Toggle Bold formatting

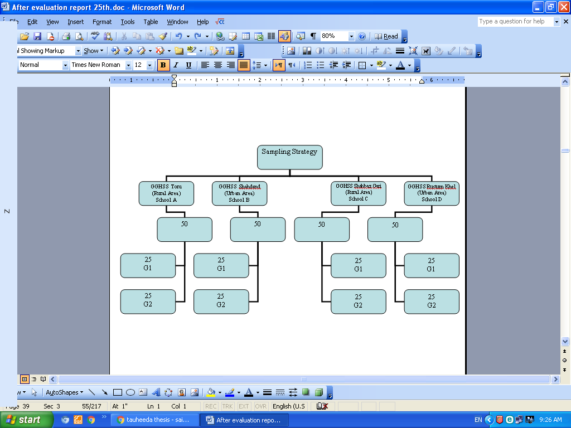tap(163, 65)
